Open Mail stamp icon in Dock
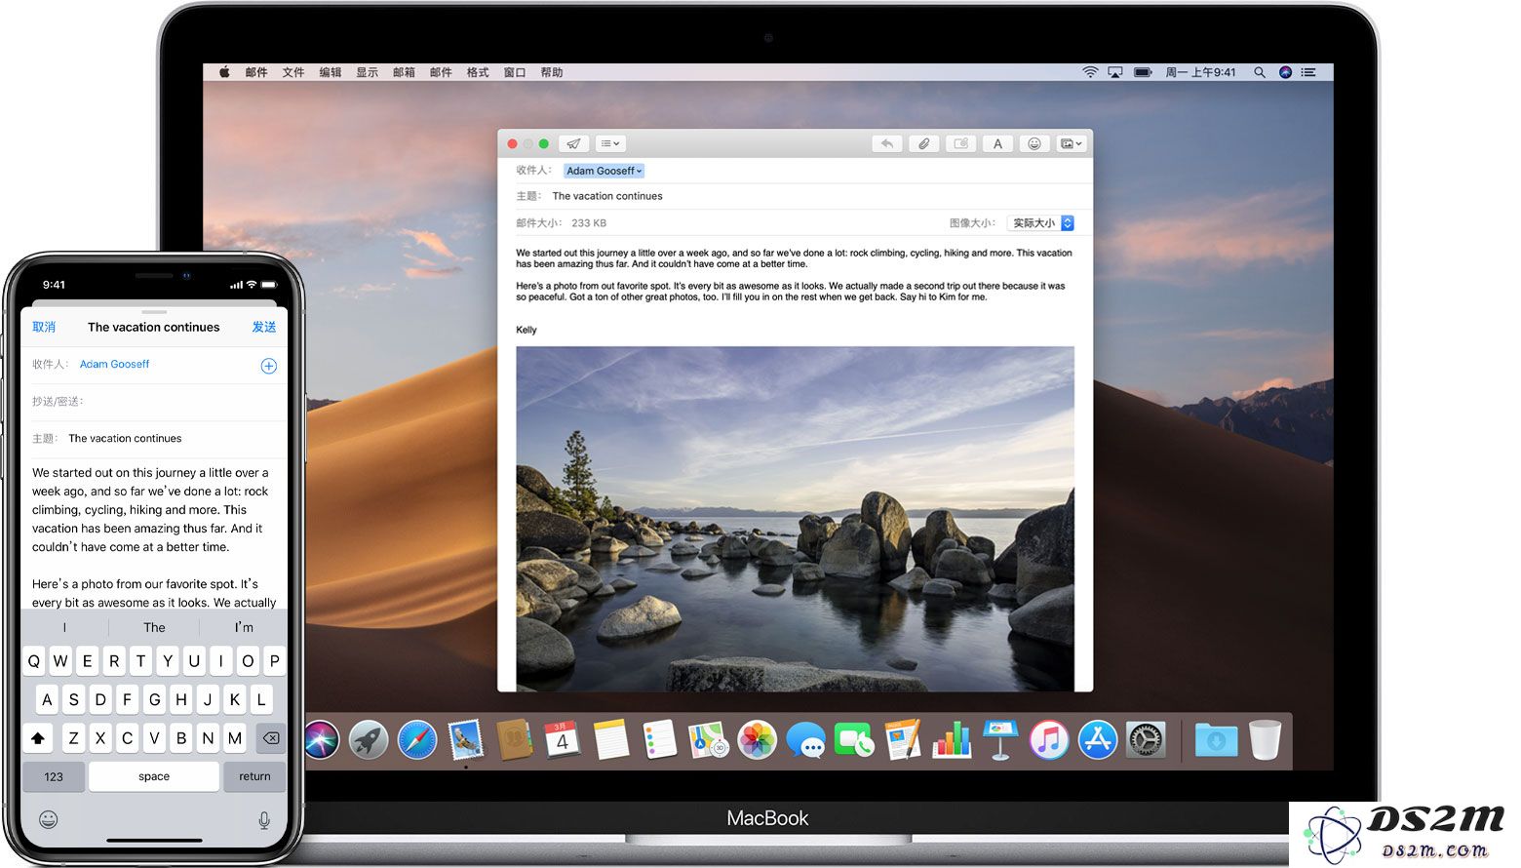This screenshot has width=1521, height=868. click(466, 740)
